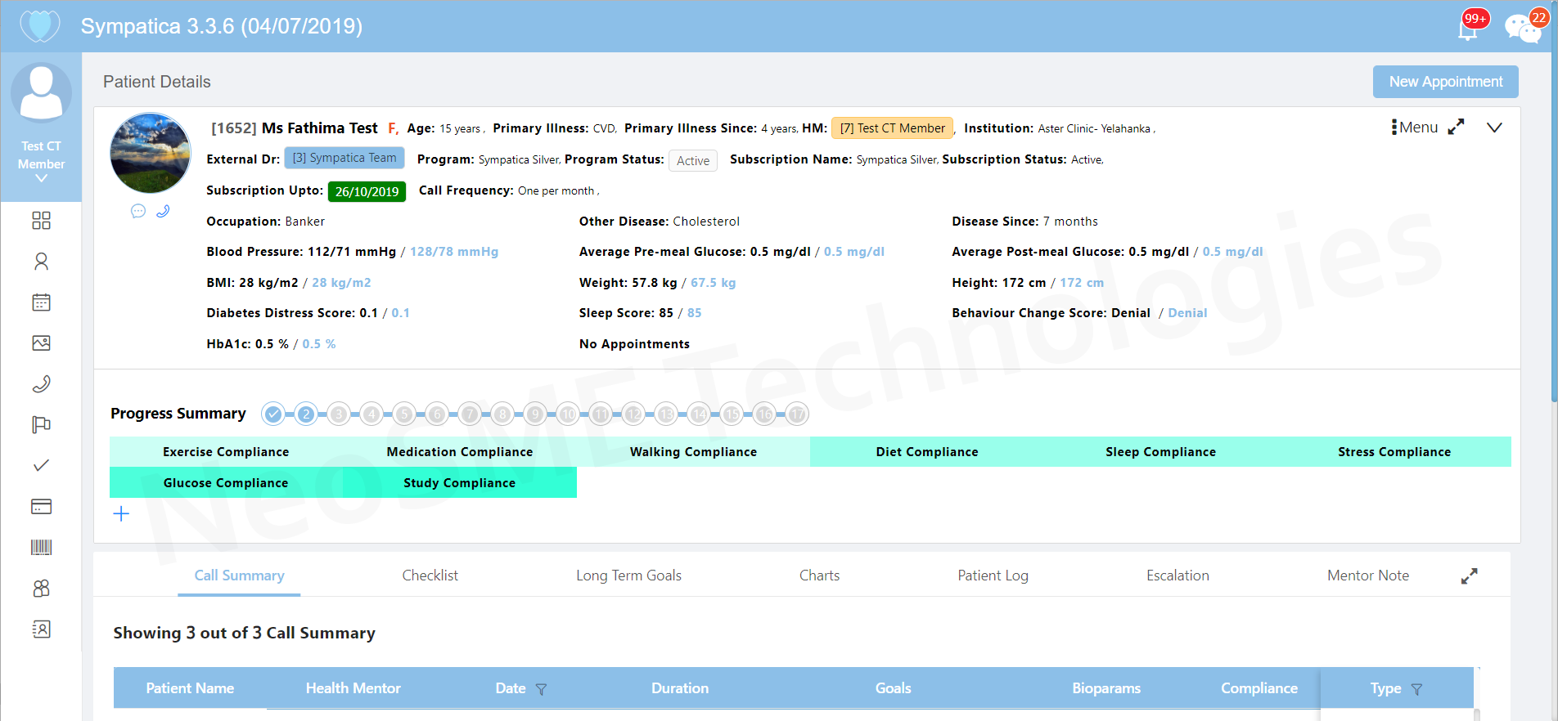Select progress step 2 circle
The image size is (1558, 721).
click(x=306, y=414)
